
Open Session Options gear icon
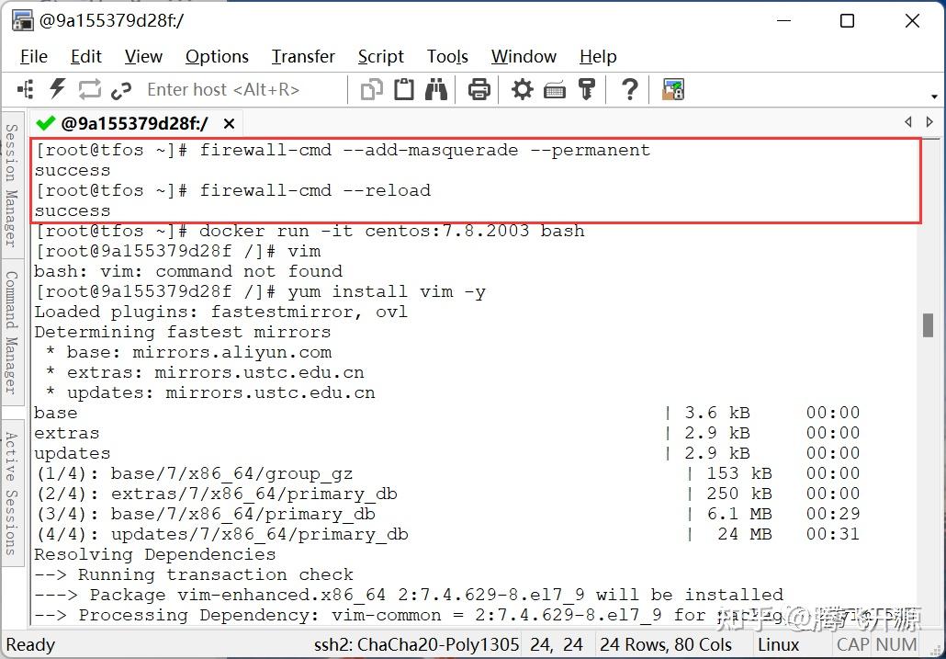pos(522,90)
